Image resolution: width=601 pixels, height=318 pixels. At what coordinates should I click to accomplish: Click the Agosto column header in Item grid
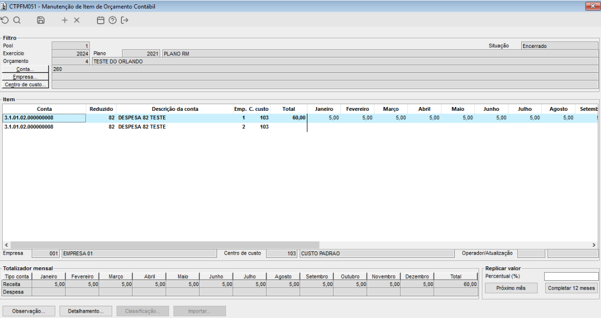(558, 109)
